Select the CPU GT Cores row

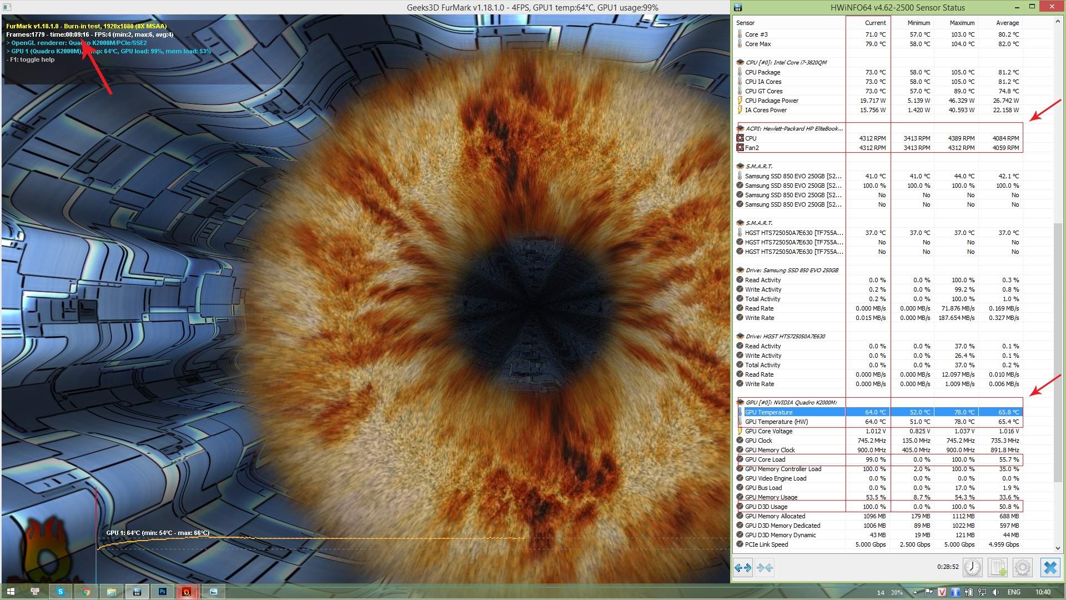point(878,91)
